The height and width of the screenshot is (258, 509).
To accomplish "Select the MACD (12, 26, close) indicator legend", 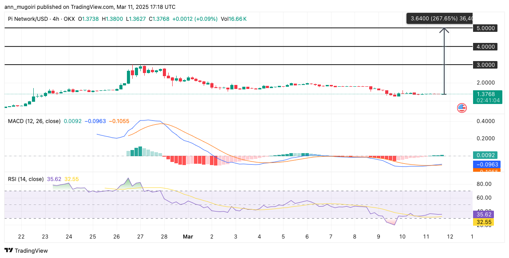I will coord(35,121).
